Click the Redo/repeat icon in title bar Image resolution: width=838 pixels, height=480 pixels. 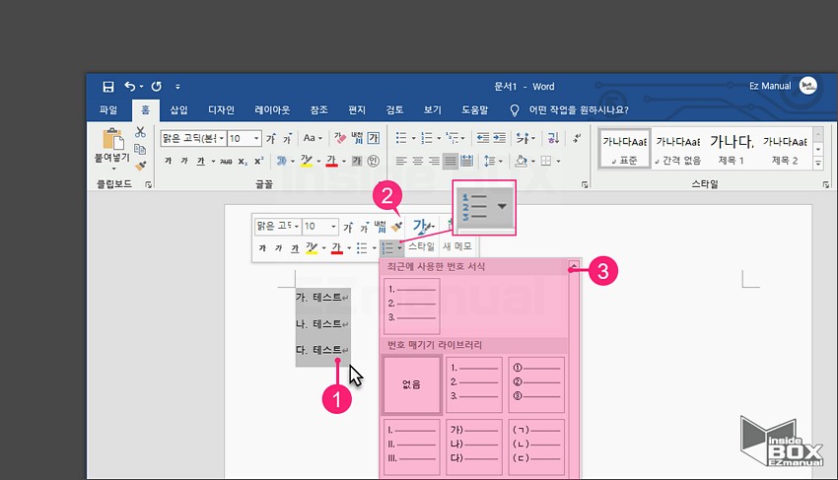[156, 86]
